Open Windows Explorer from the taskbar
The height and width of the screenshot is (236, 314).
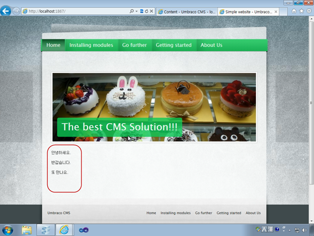coord(27,230)
